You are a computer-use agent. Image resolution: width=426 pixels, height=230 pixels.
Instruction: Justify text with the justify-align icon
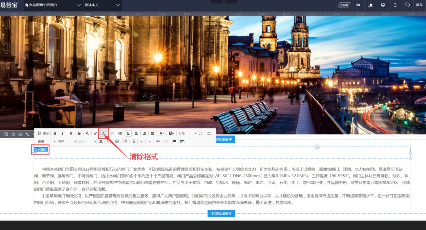153,133
